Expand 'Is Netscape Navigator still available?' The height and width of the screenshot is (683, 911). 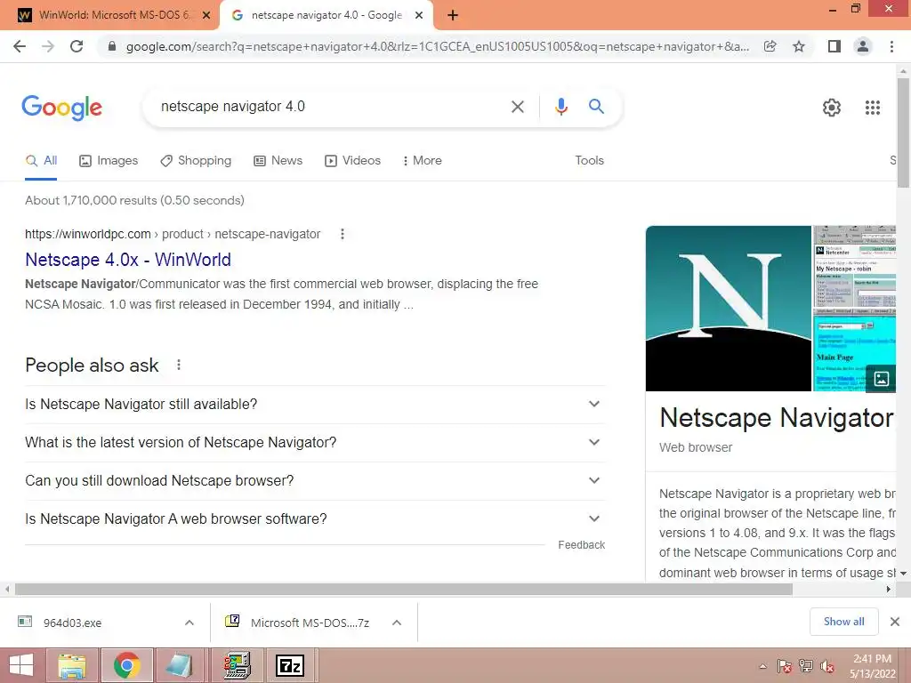(315, 405)
